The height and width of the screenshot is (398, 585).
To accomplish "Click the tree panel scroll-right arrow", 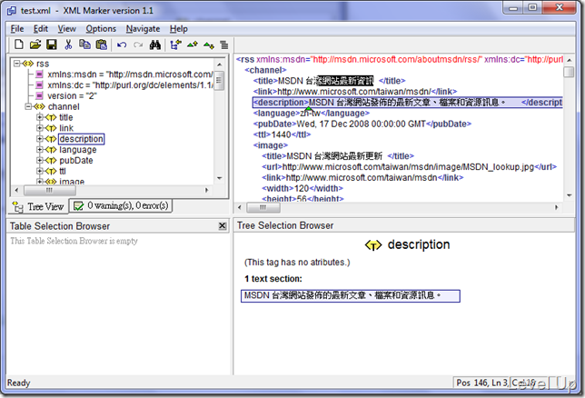I will (207, 191).
